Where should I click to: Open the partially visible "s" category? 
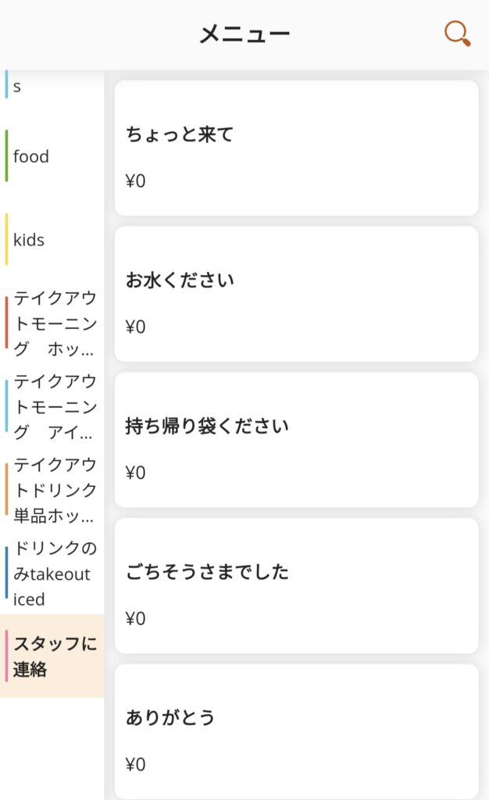point(17,87)
